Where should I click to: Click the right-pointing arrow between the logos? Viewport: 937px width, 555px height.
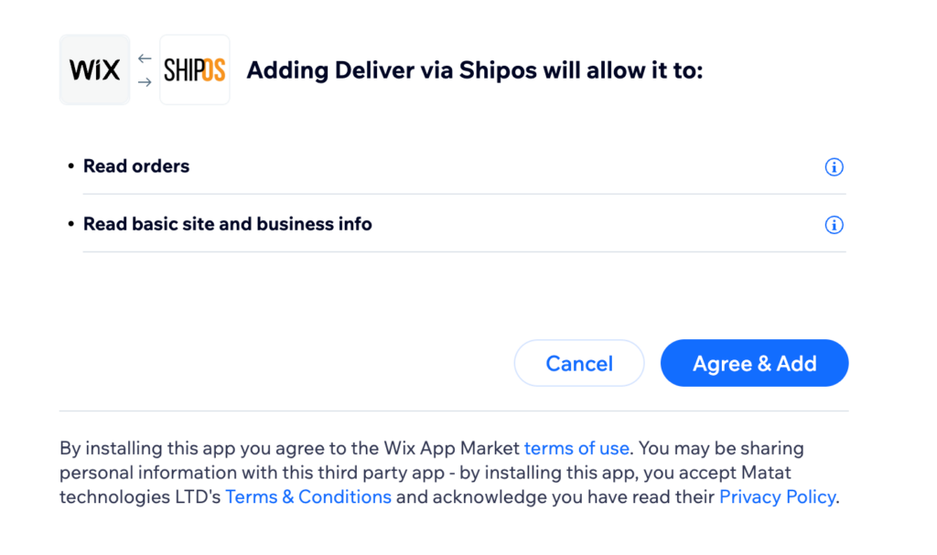(x=144, y=82)
